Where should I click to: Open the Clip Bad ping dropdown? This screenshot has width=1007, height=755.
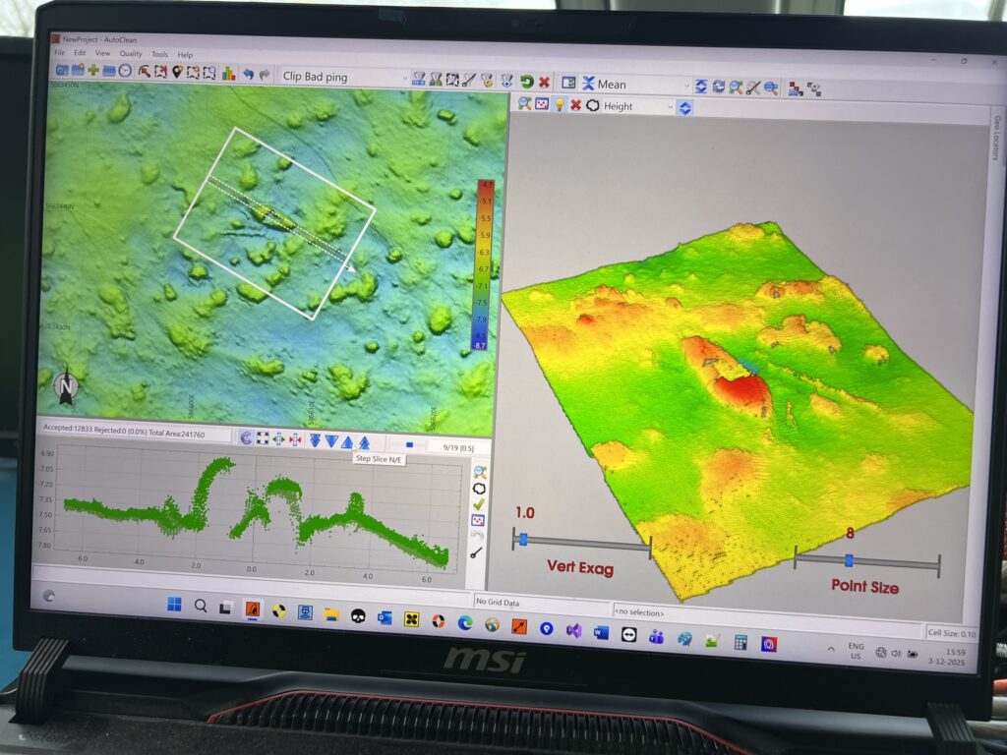404,78
